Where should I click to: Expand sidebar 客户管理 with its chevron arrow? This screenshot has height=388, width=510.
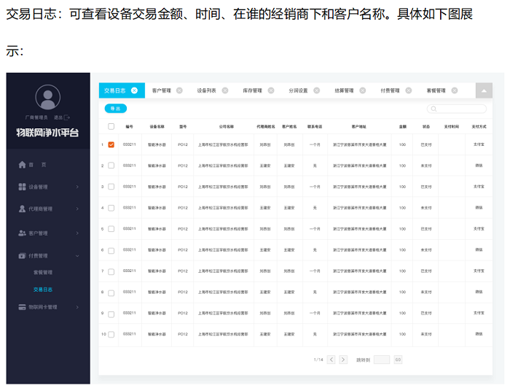pos(77,233)
